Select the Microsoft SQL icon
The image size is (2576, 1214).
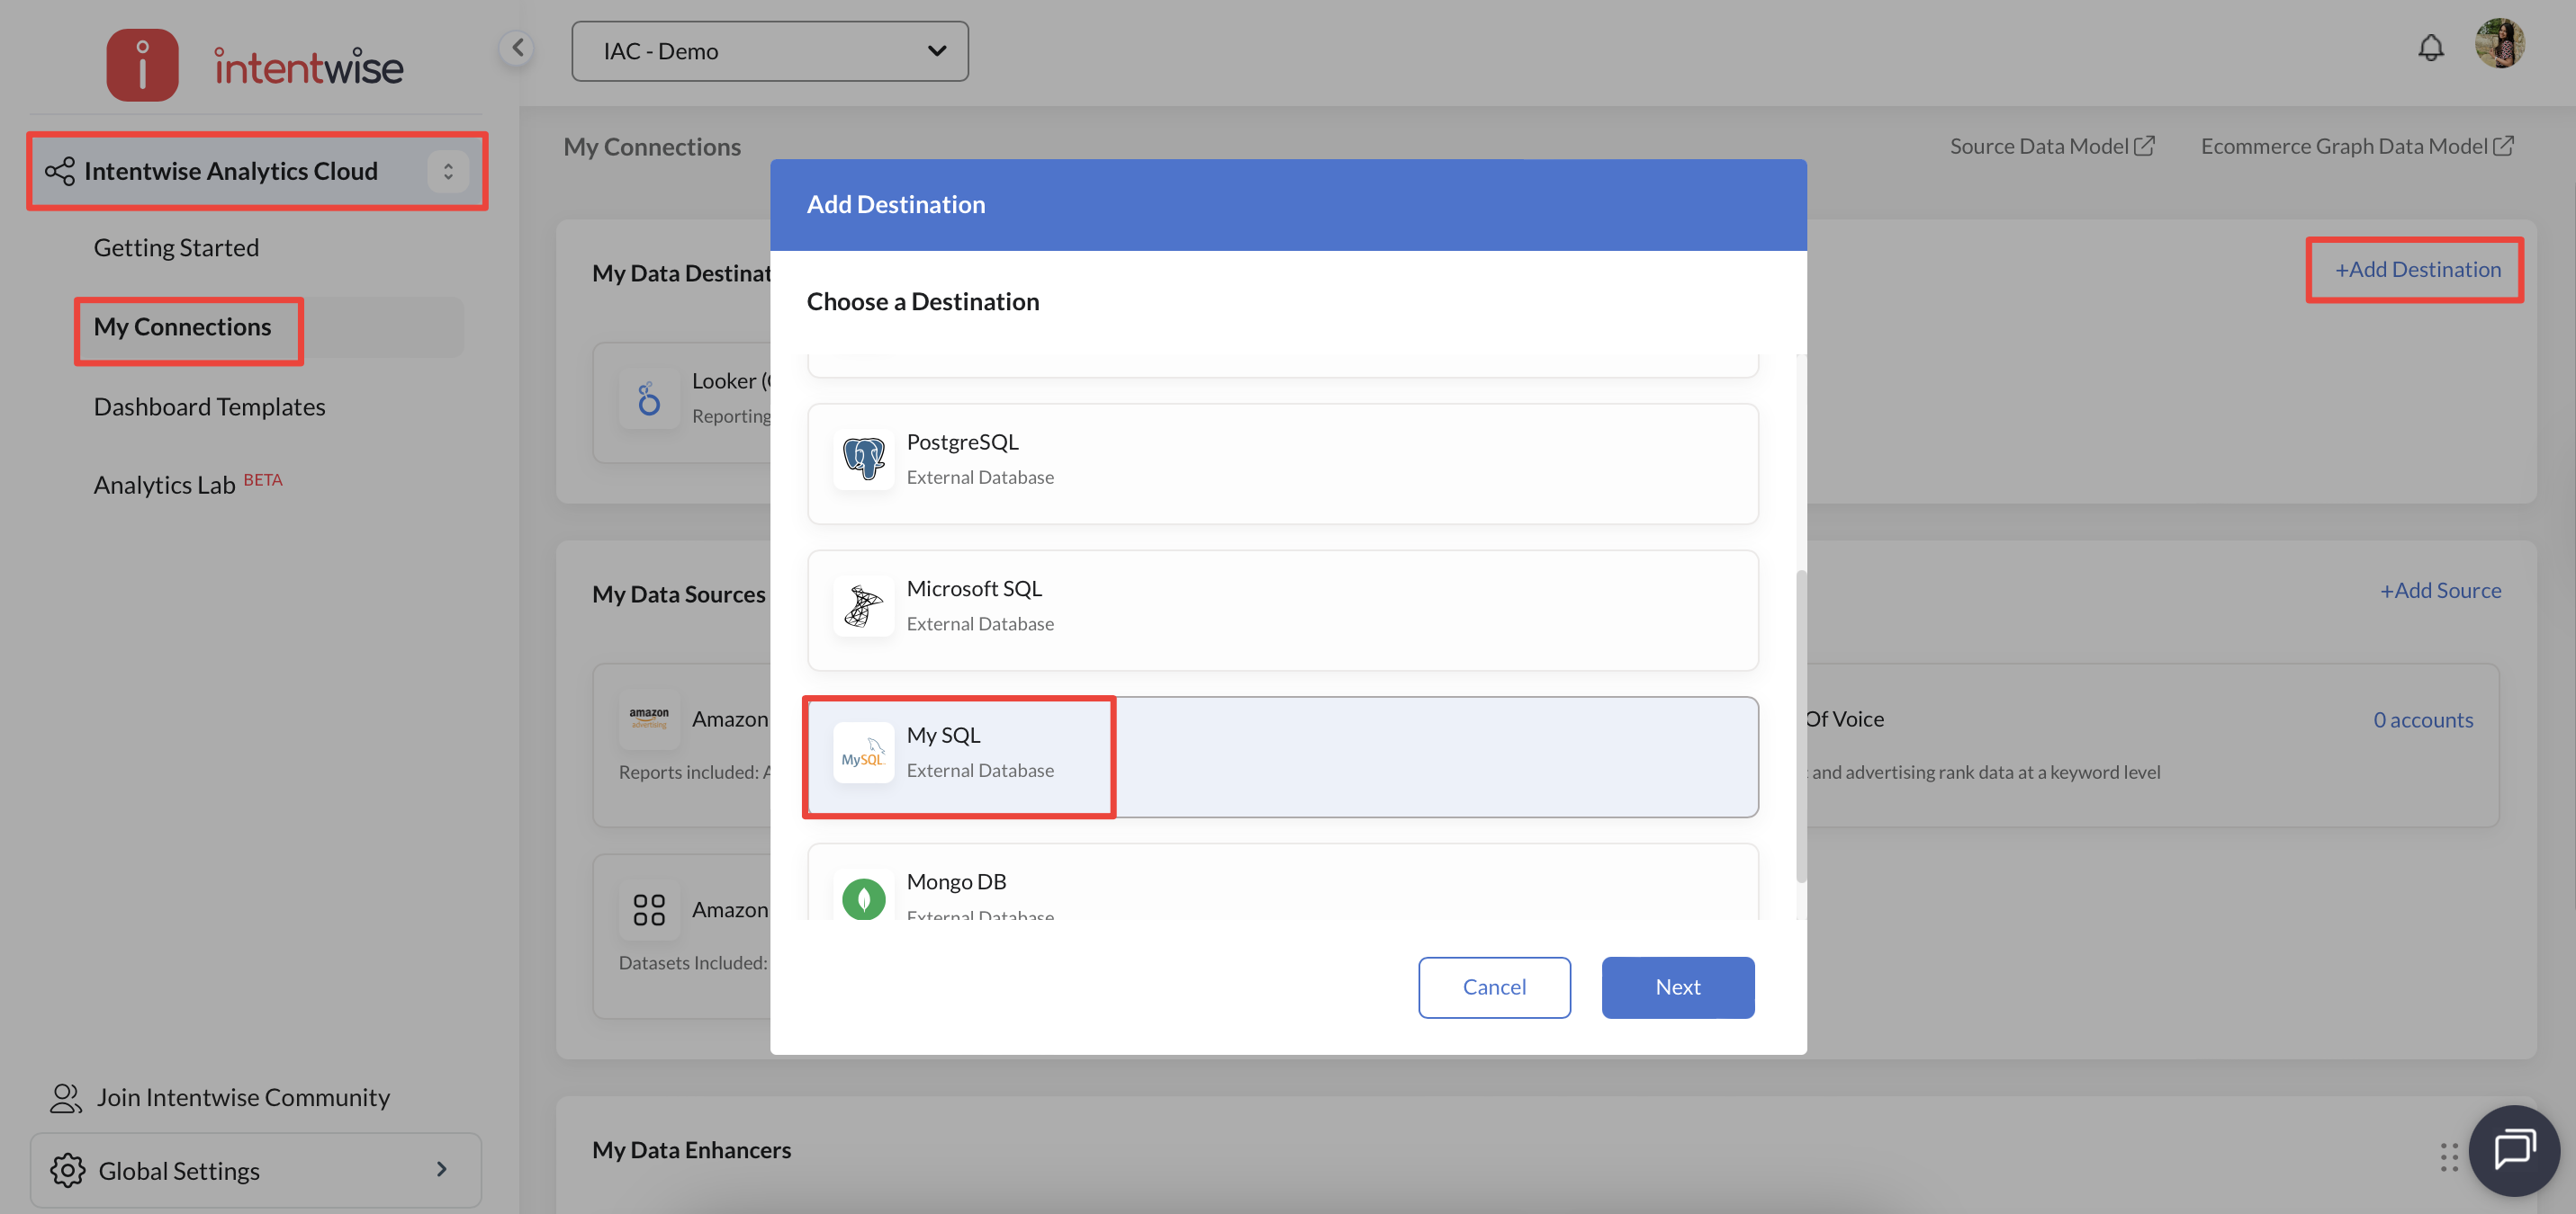click(863, 606)
